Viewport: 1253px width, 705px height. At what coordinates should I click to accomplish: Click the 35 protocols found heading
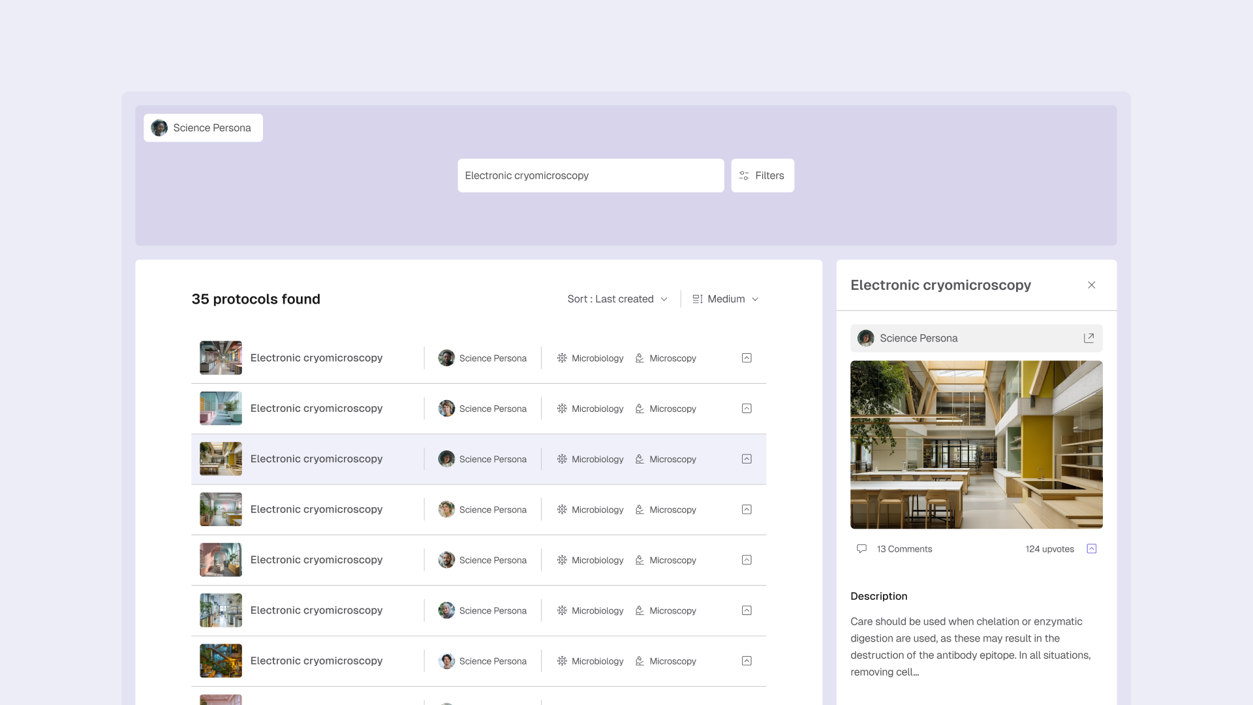(x=256, y=299)
